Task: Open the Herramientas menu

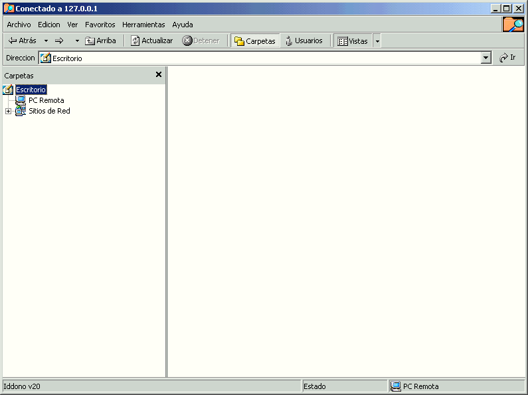Action: (143, 25)
